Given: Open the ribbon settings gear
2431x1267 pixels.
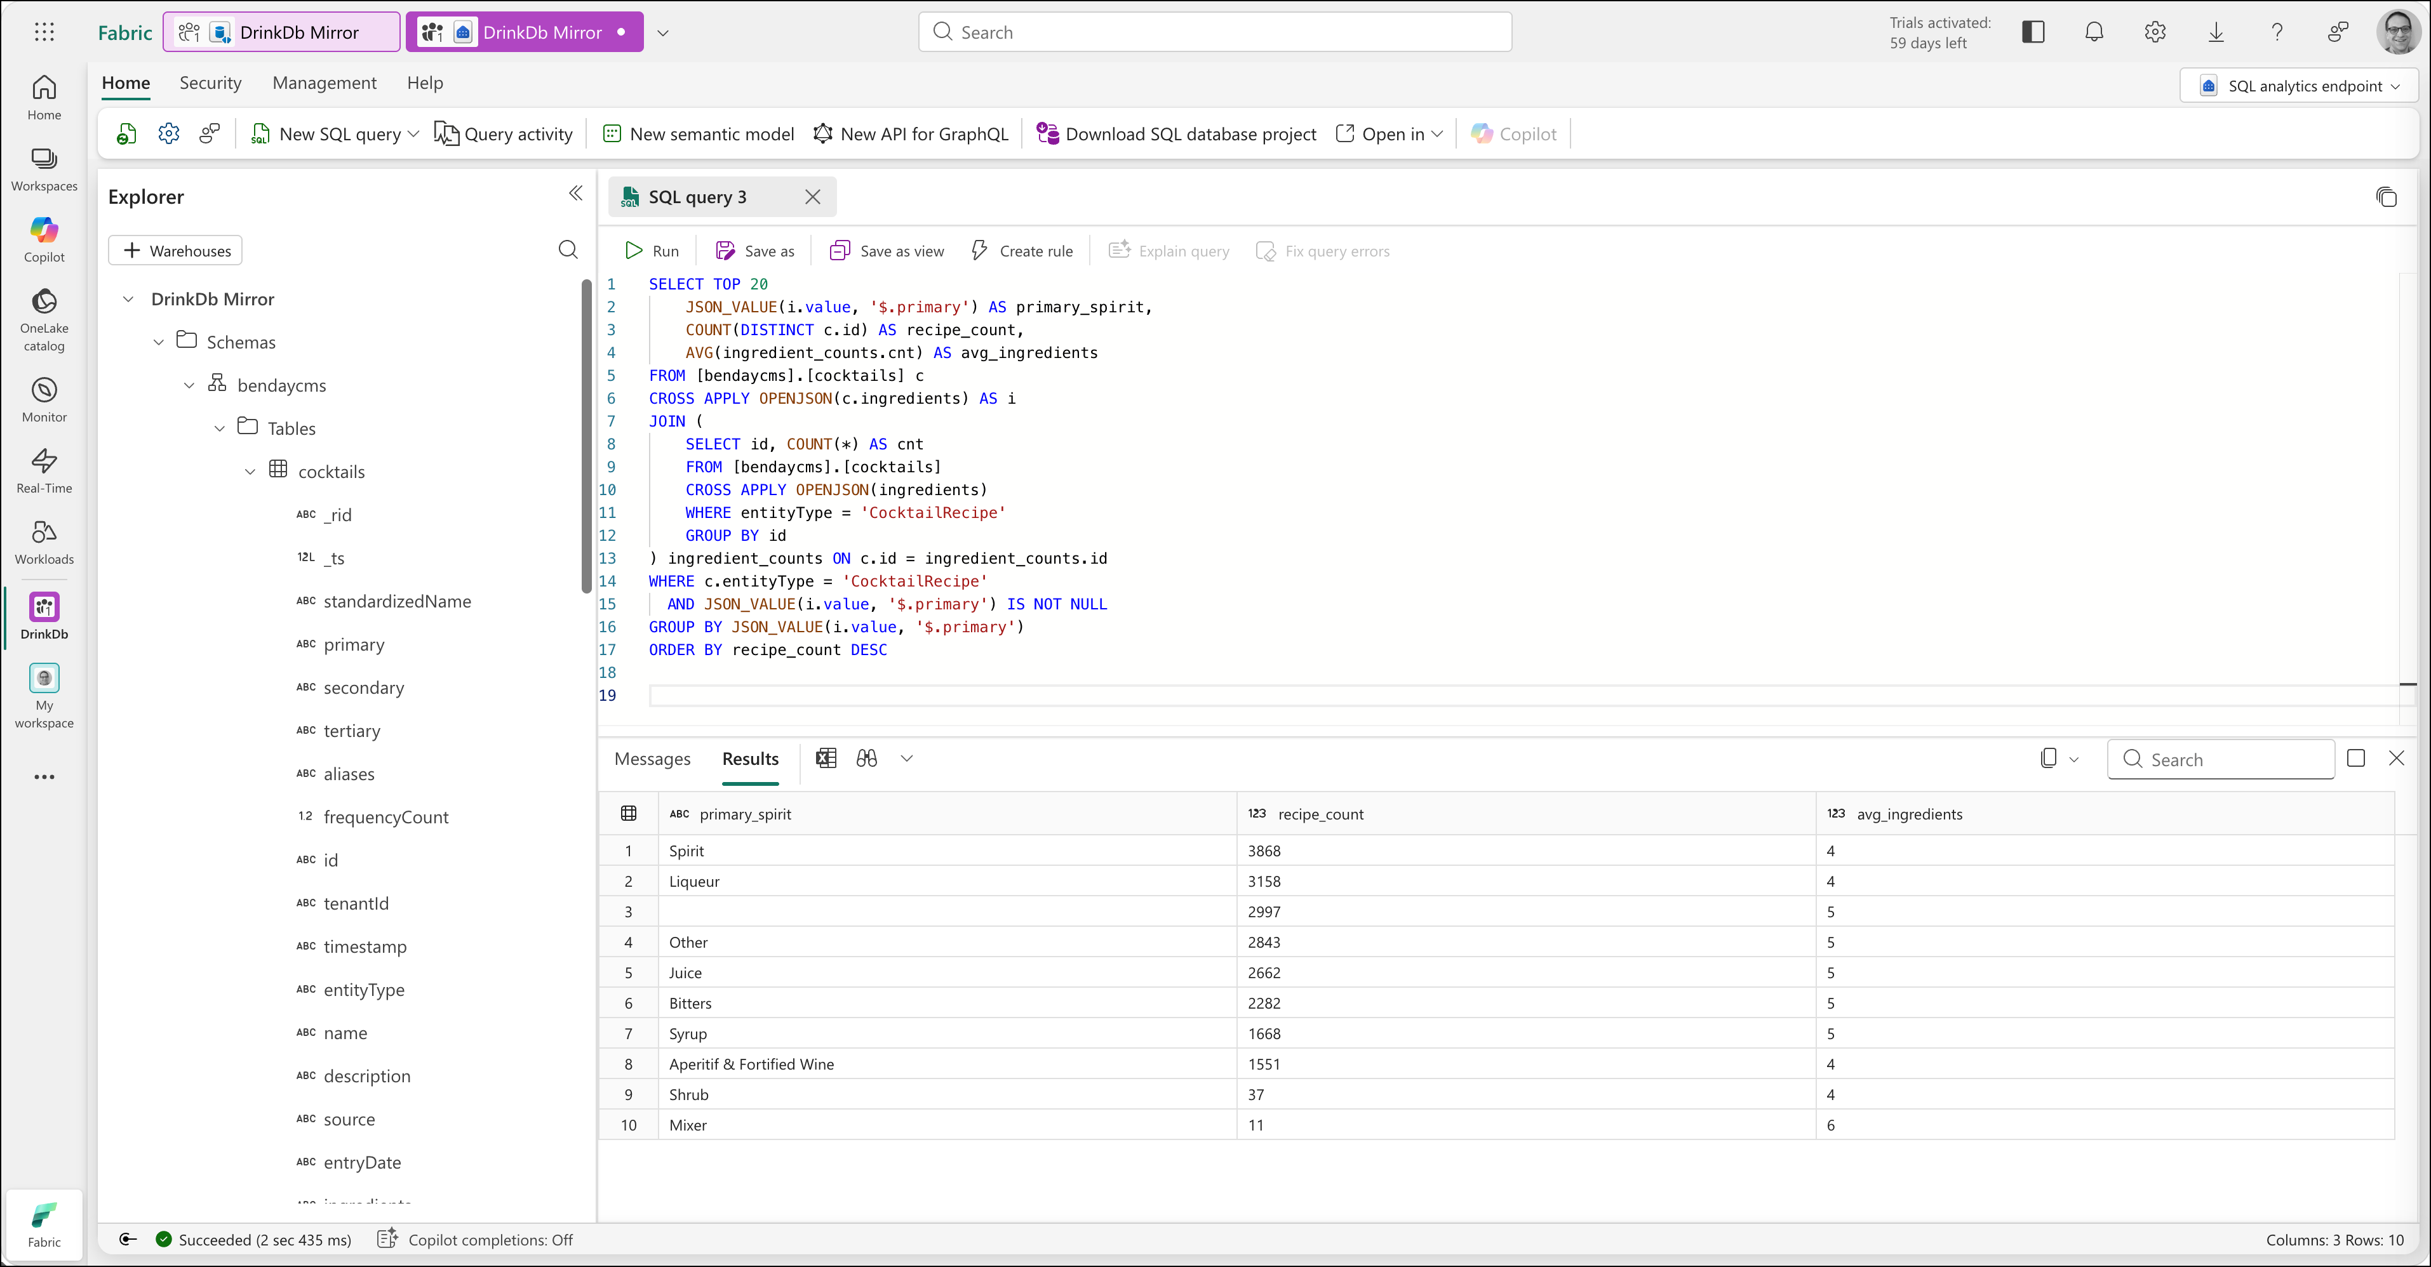Looking at the screenshot, I should (x=169, y=134).
